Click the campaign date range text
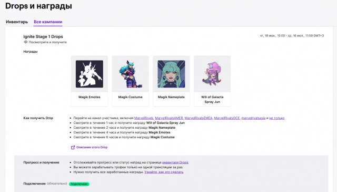The image size is (337, 192). [x=292, y=36]
